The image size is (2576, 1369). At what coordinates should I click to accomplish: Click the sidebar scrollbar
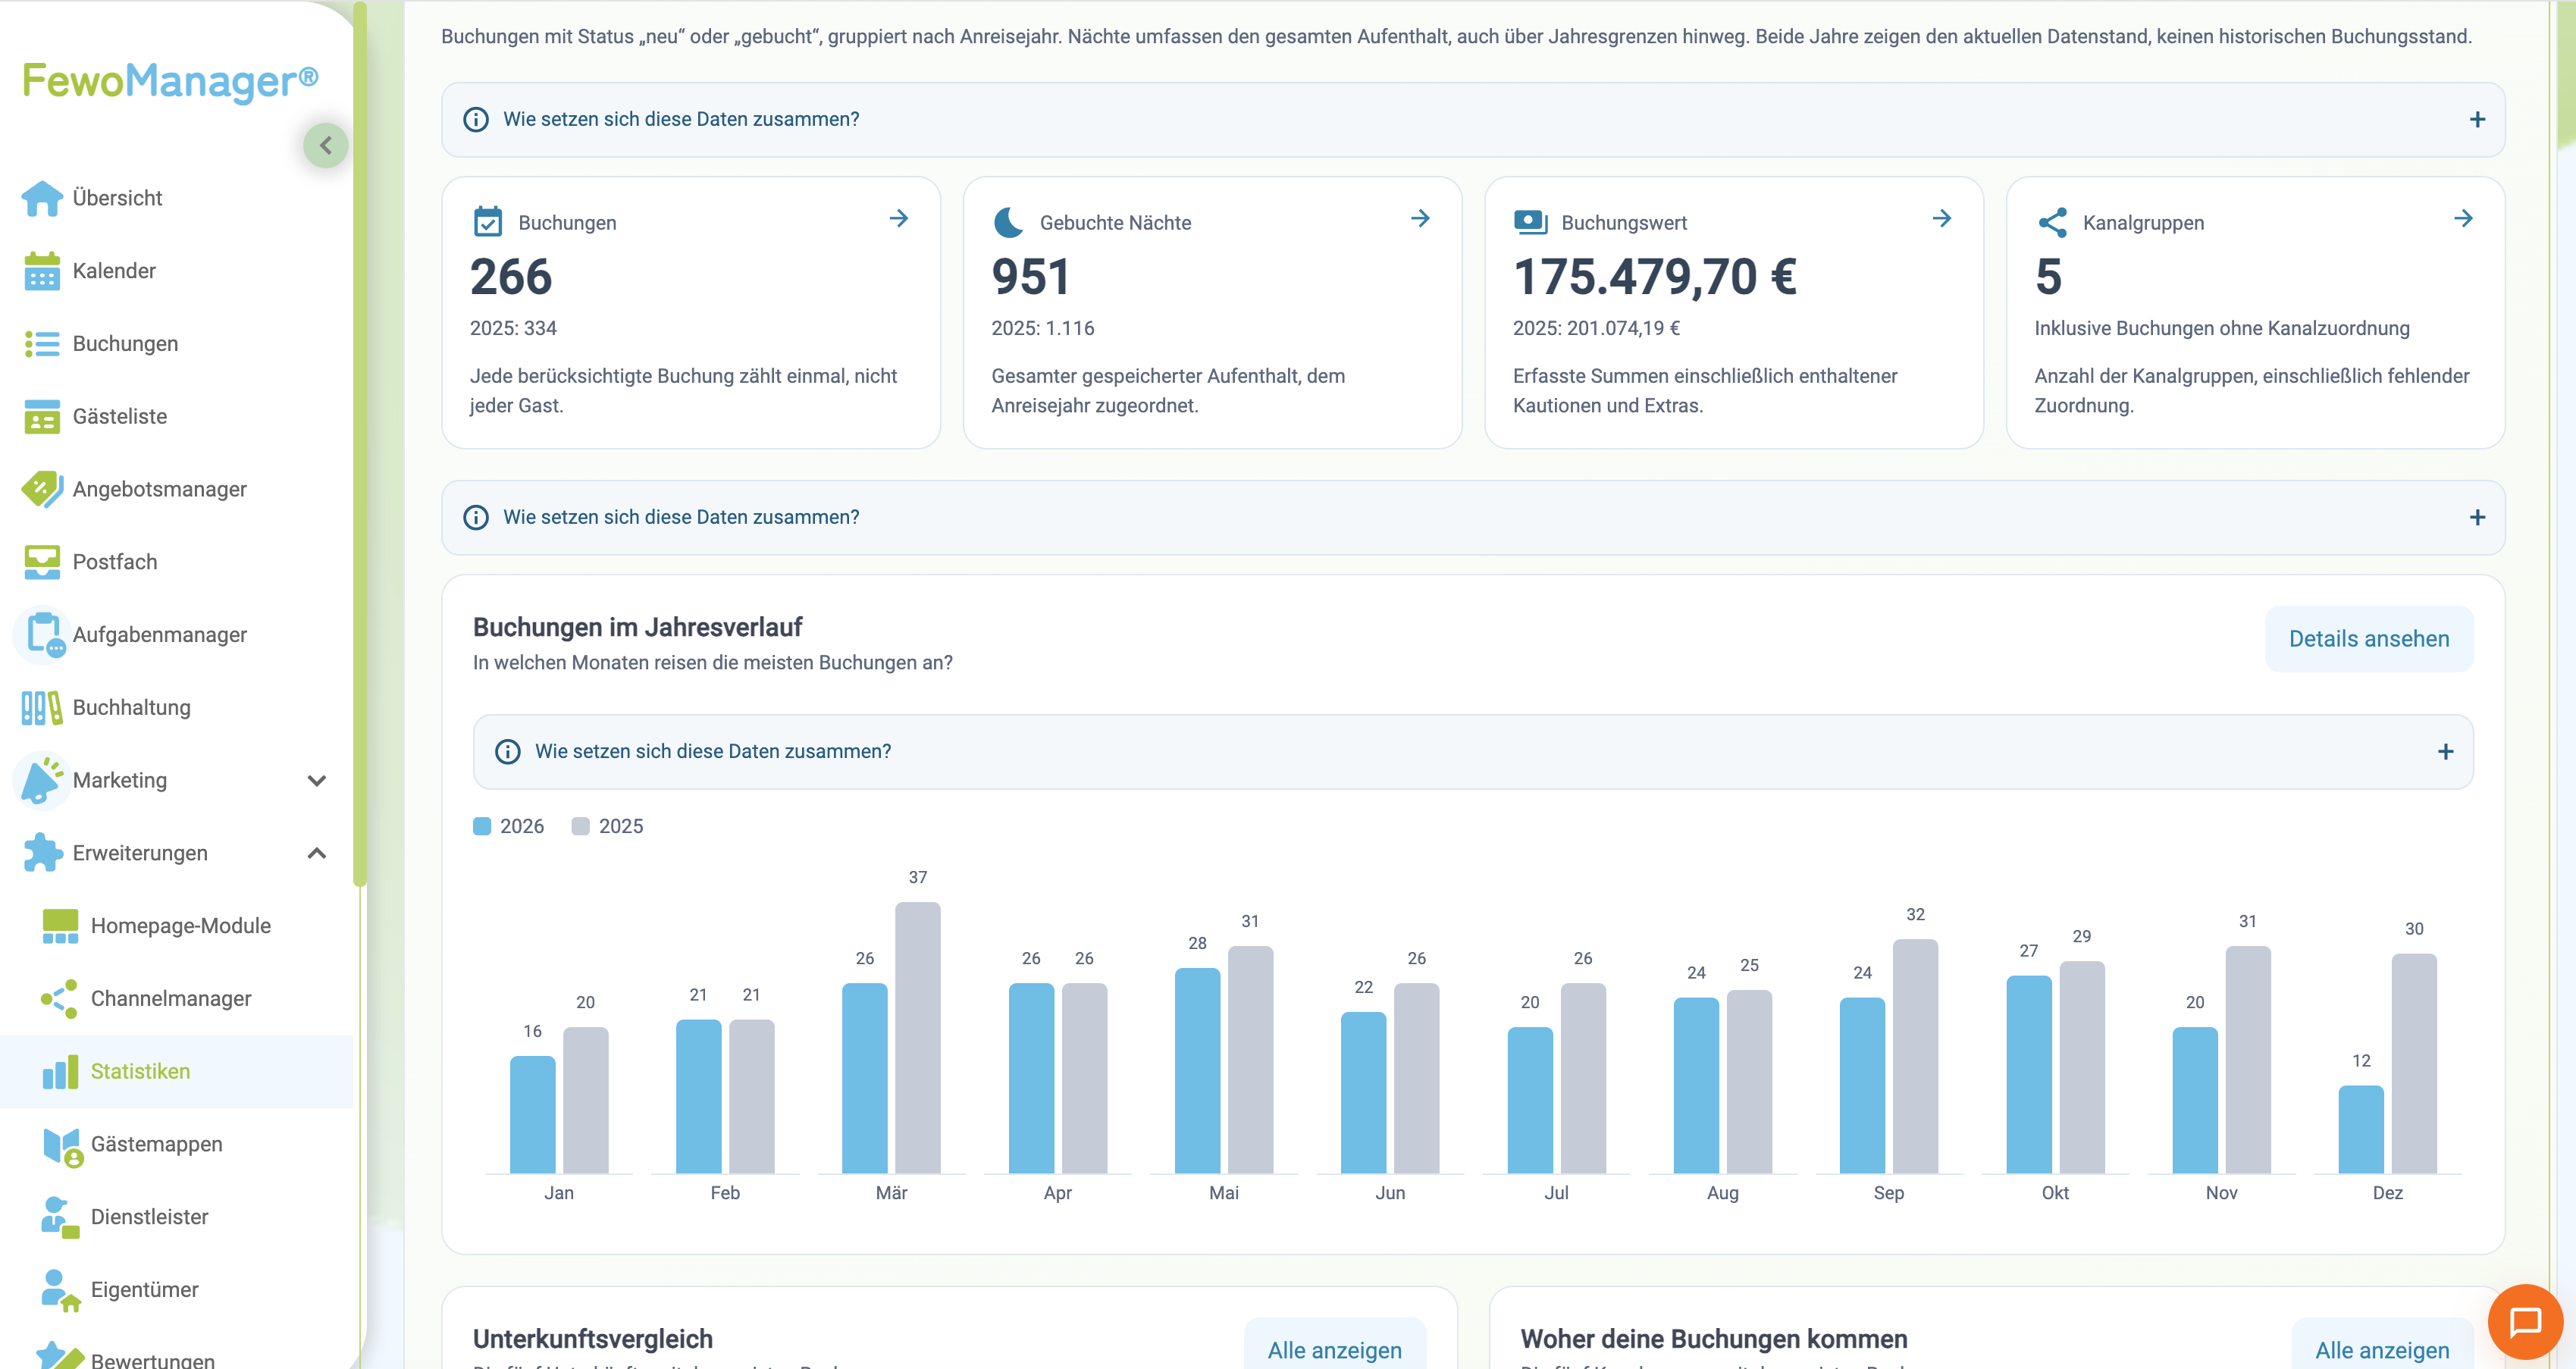point(360,443)
